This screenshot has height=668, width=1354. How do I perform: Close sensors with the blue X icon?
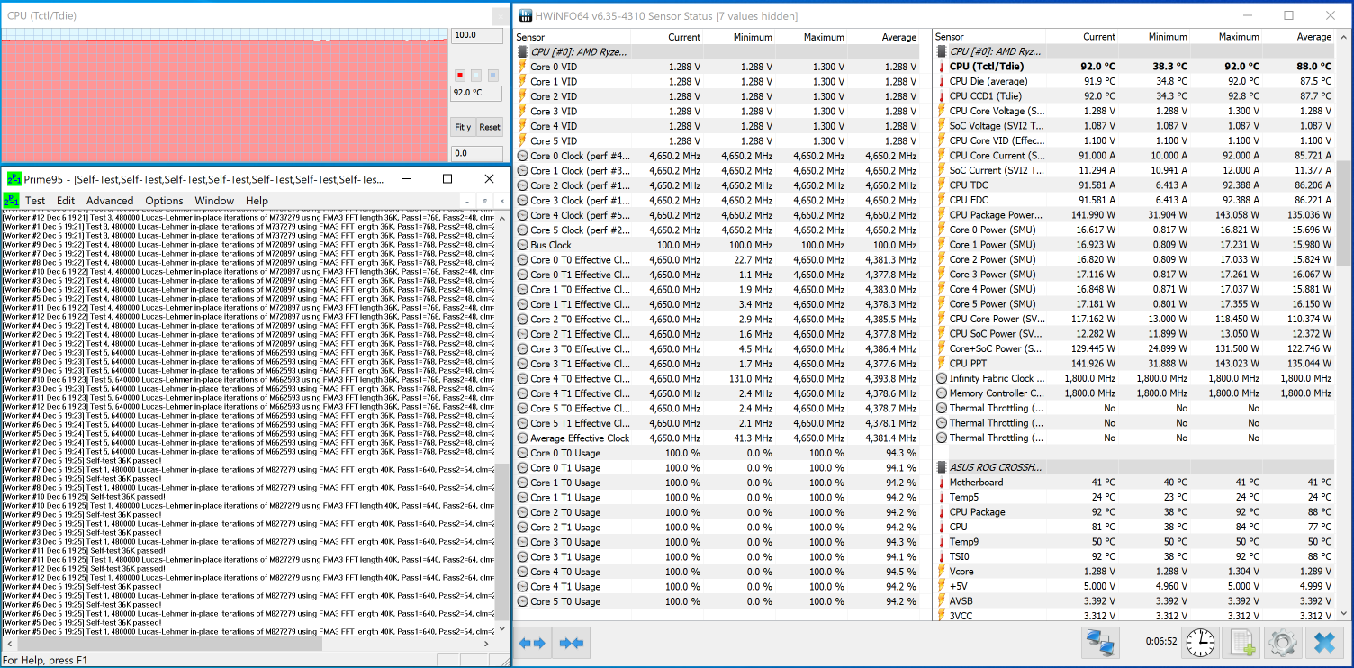[x=1324, y=643]
